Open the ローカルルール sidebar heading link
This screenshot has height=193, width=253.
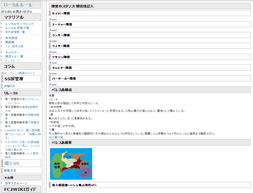click(x=18, y=5)
